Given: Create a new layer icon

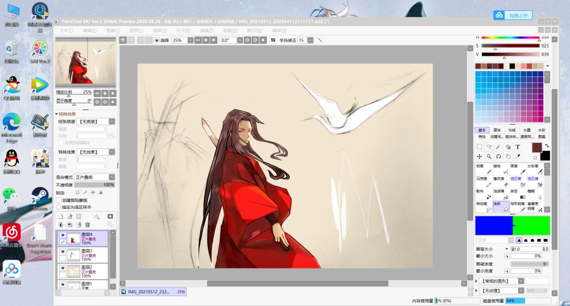Looking at the screenshot, I should tap(61, 216).
